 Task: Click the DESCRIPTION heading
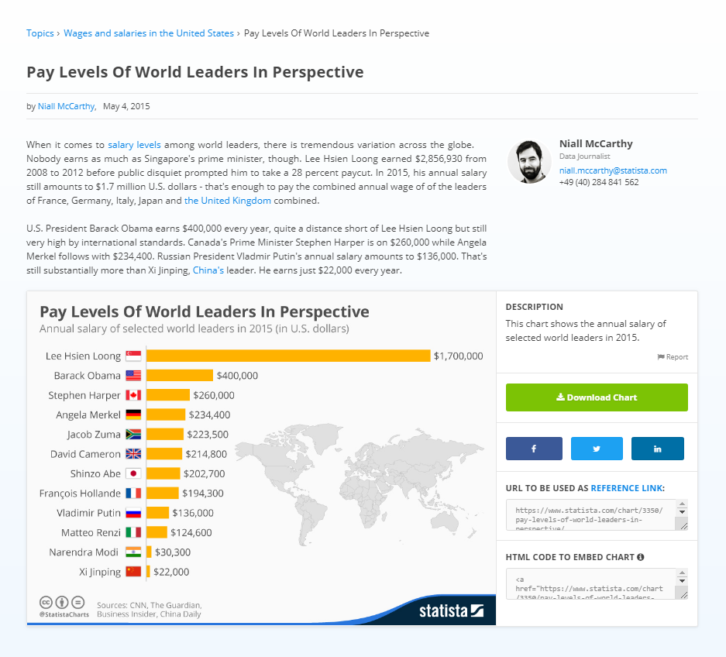535,307
